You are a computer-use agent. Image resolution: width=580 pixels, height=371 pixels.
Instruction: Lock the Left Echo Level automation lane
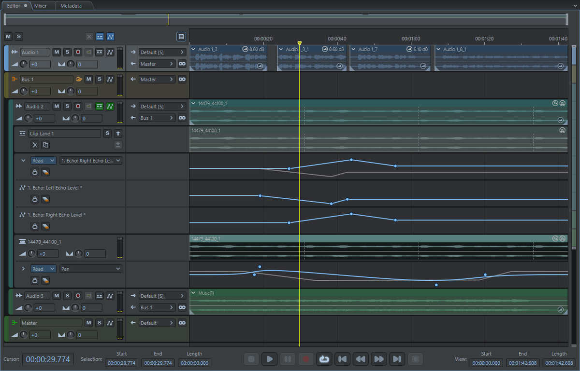coord(35,199)
